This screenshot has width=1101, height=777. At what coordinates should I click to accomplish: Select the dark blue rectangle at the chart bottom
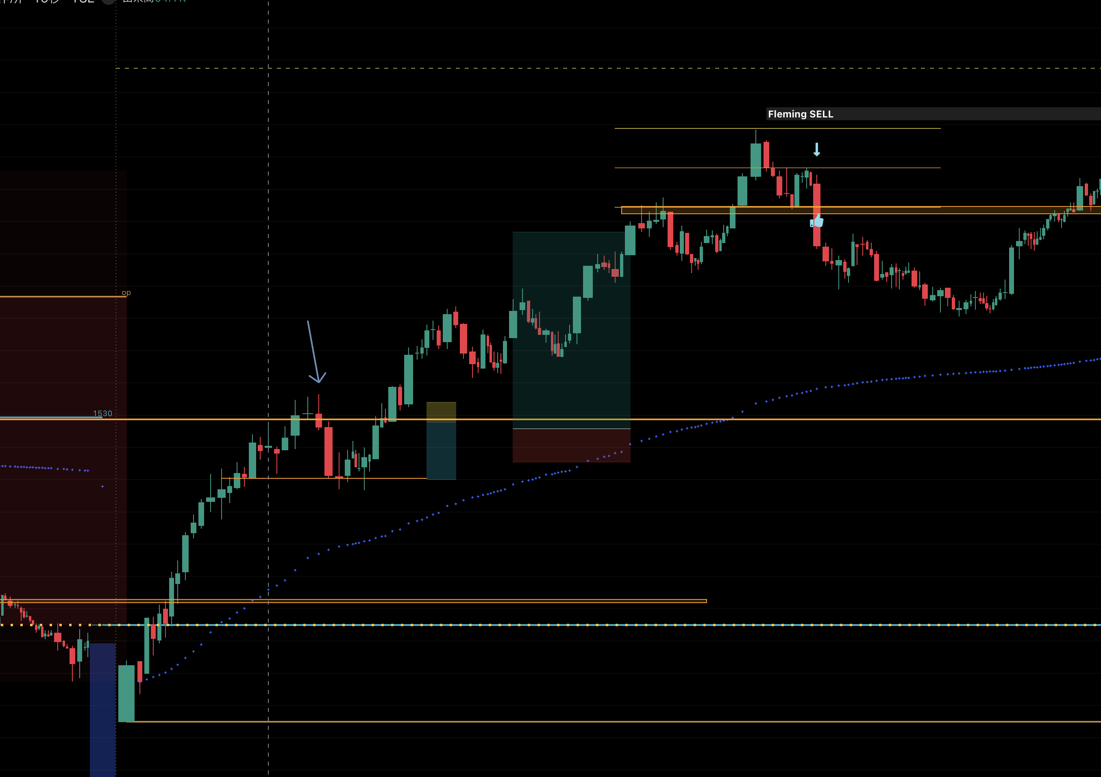tap(102, 710)
